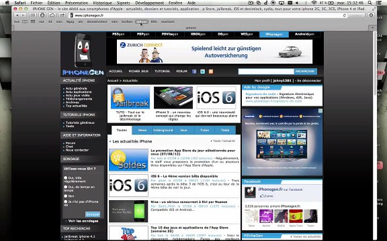Open 'Actu générale' sidebar link
Image resolution: width=387 pixels, height=241 pixels.
[77, 88]
